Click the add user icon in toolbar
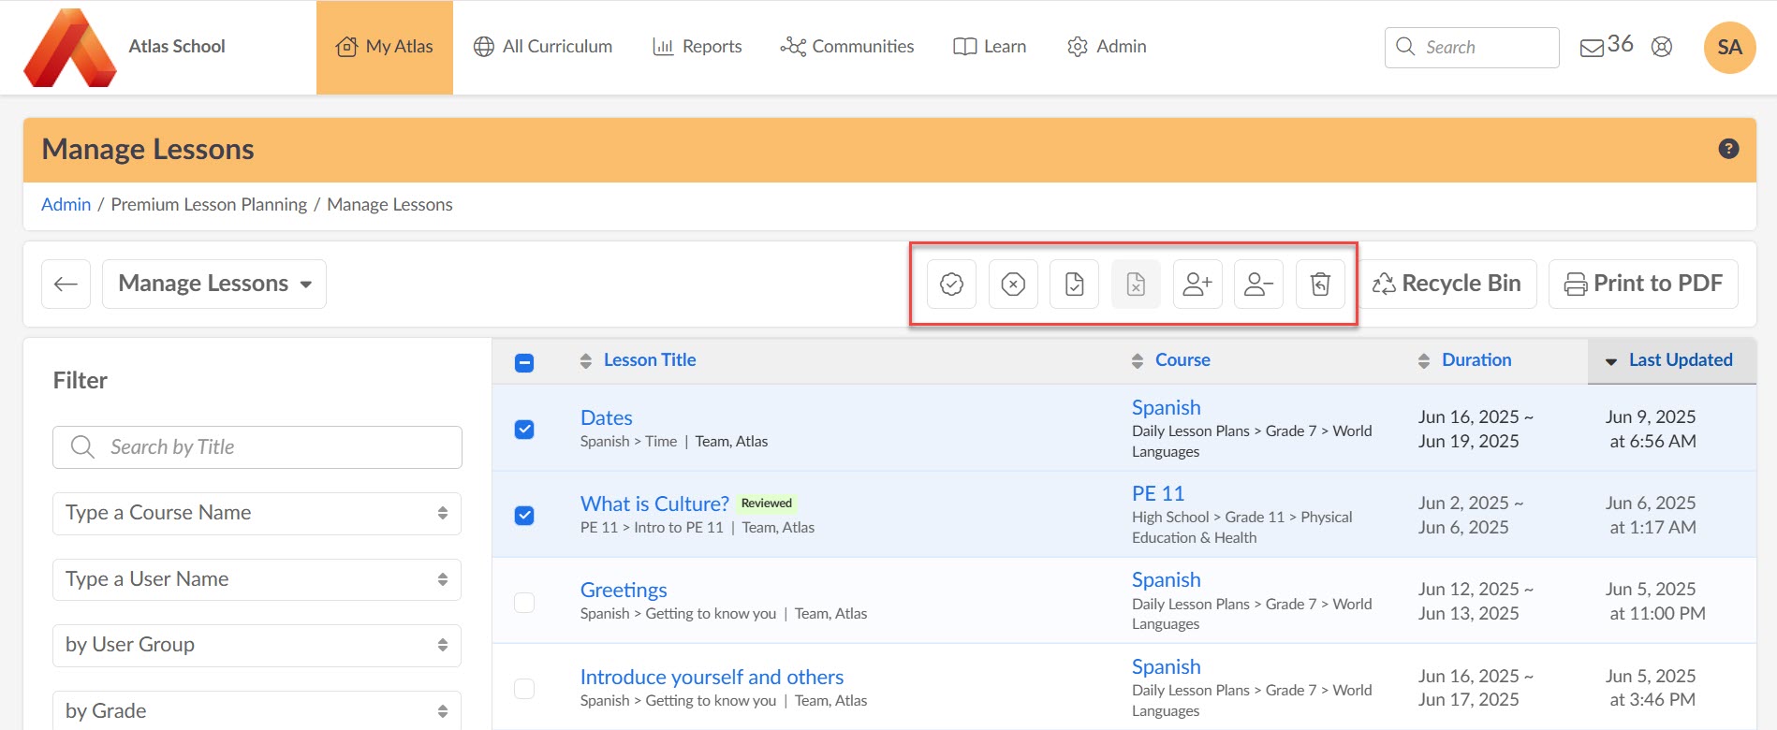 pos(1197,284)
